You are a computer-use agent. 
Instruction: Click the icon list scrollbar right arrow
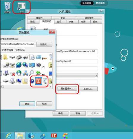tap(50, 87)
